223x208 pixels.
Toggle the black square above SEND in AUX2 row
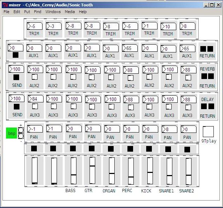16,77
